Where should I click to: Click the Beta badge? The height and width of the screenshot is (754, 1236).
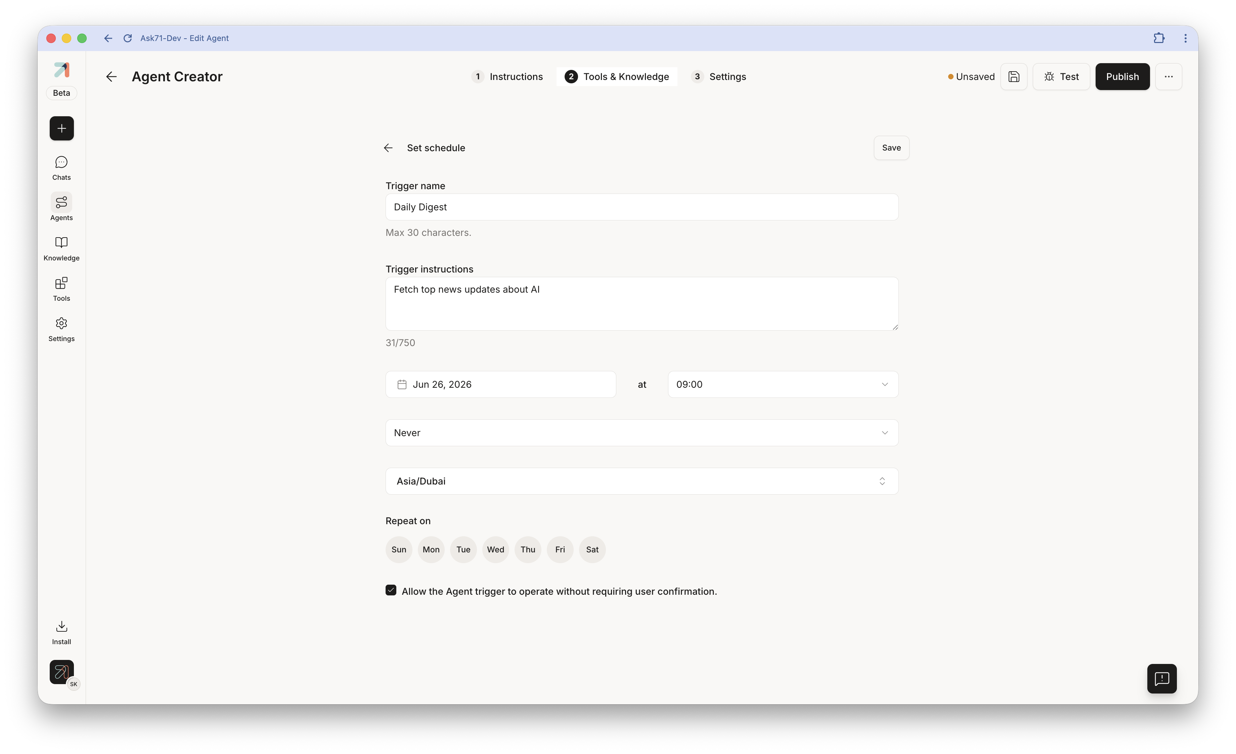62,93
